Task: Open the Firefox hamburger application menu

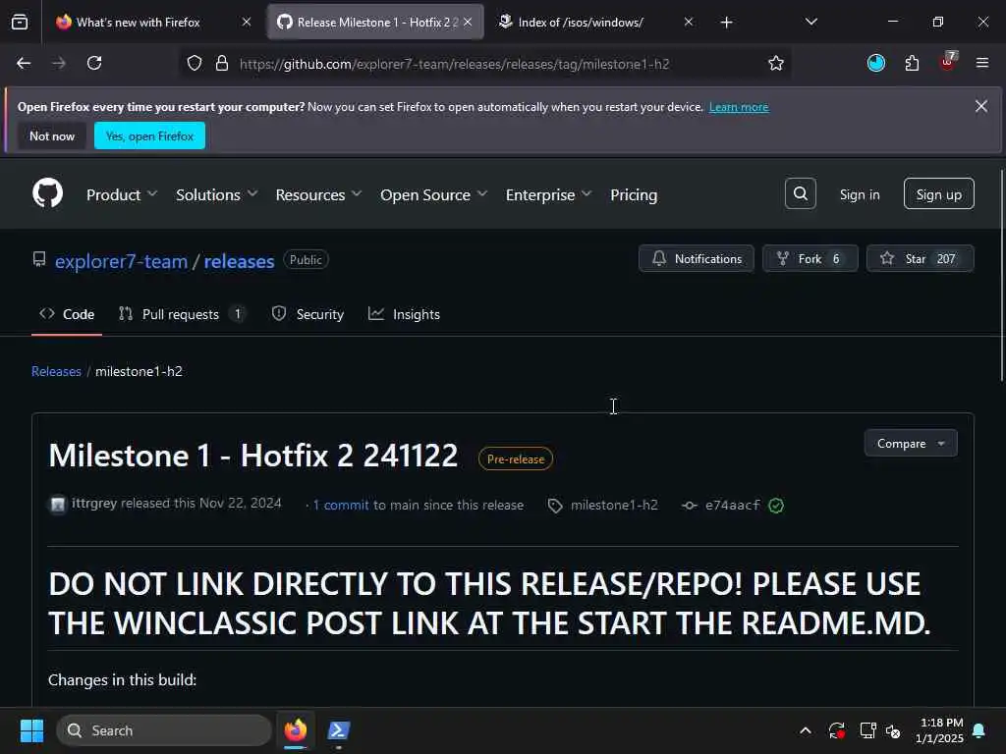Action: click(x=982, y=63)
